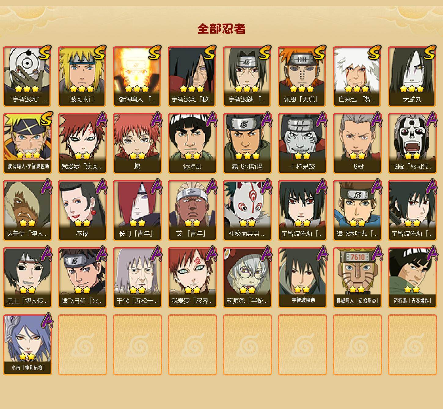Select the 波风水门 ninja card
The width and height of the screenshot is (443, 409).
(82, 76)
